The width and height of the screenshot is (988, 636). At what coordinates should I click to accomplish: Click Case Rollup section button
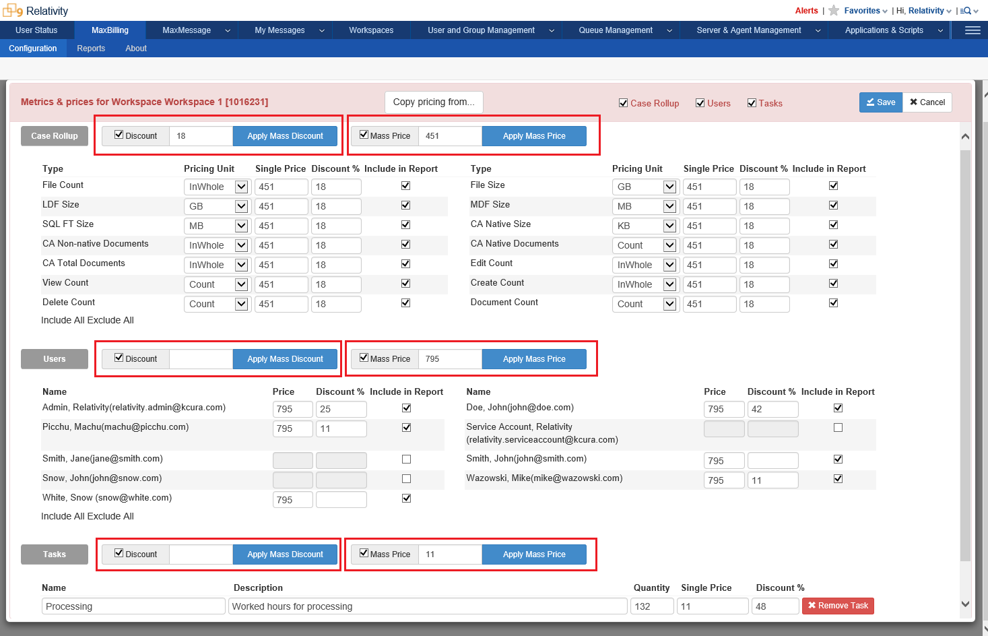(55, 136)
